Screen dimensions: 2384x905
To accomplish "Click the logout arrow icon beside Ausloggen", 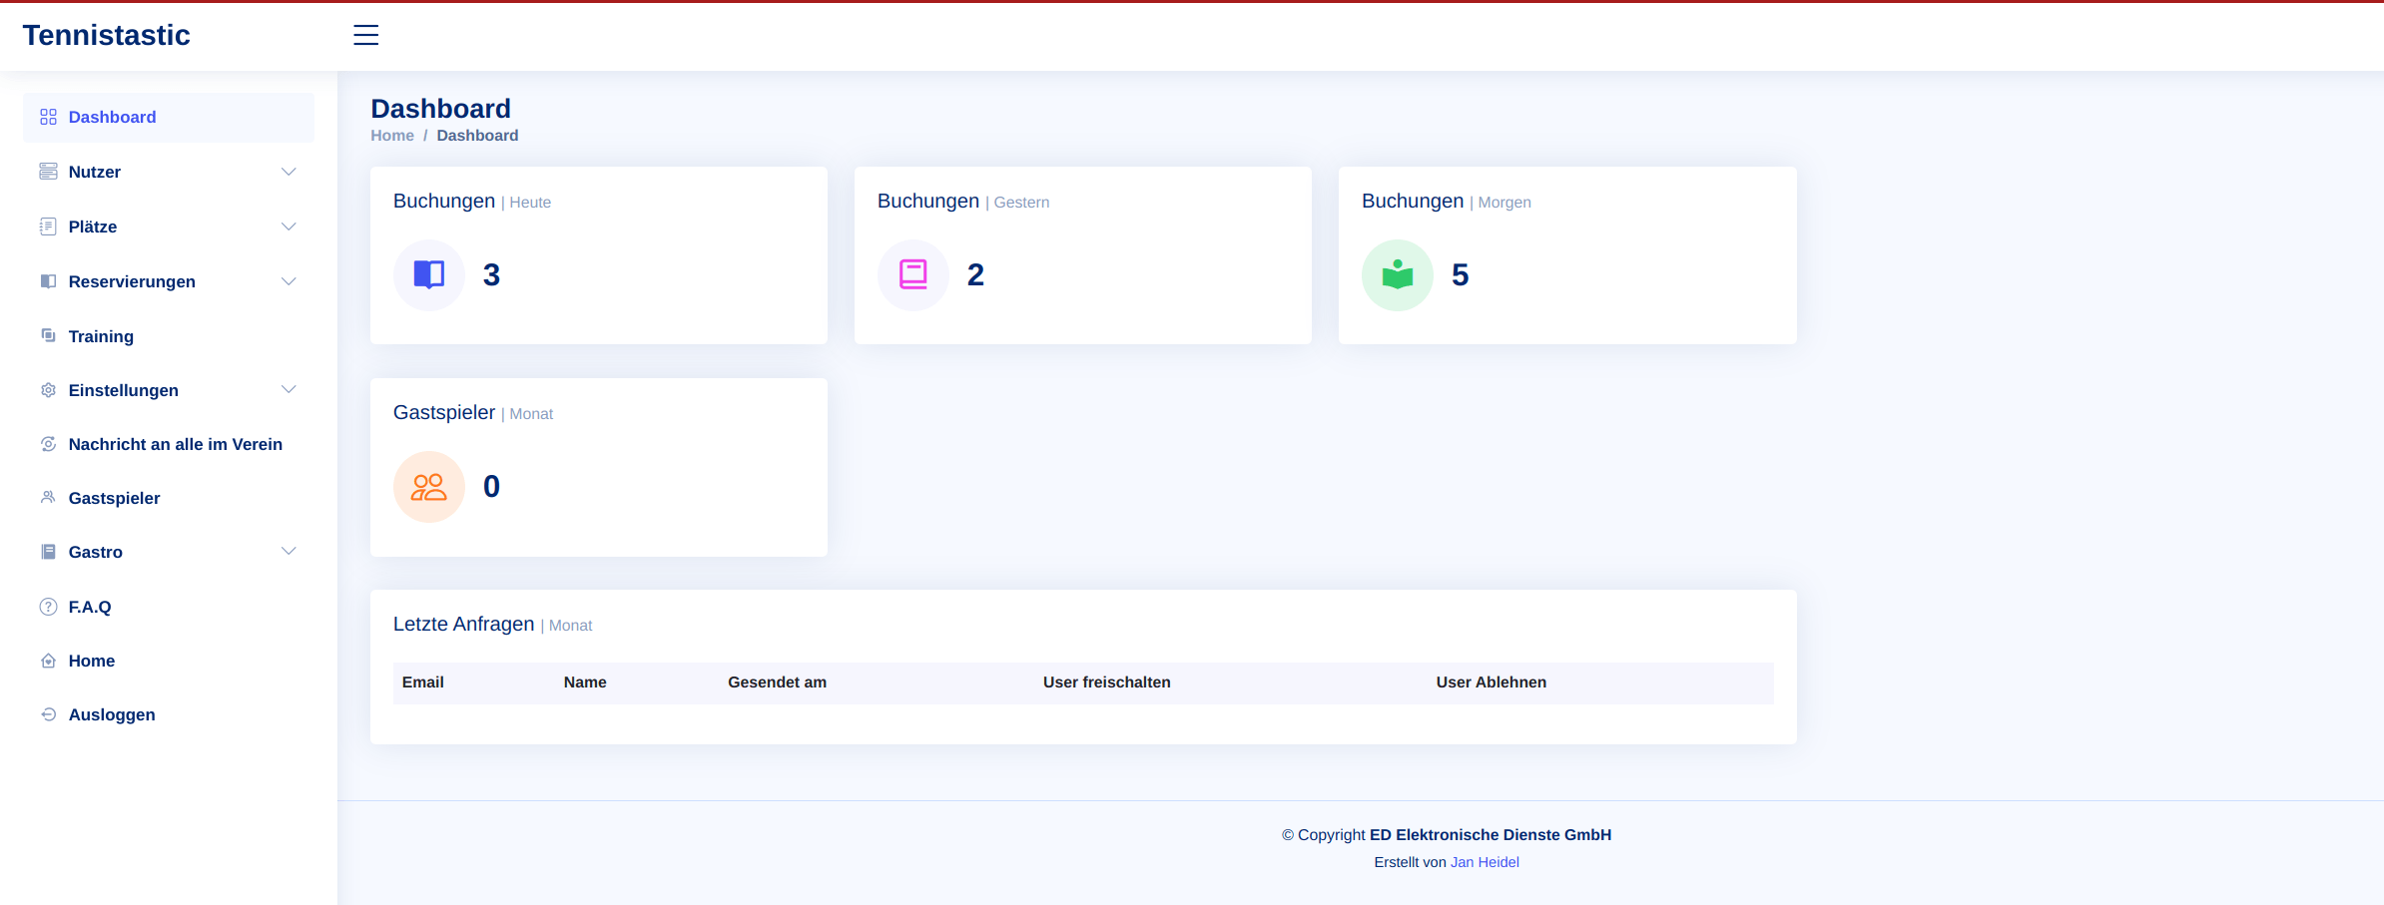I will click(x=48, y=714).
